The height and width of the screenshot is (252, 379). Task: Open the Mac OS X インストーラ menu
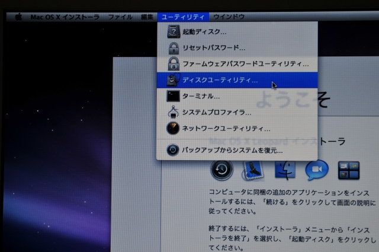pos(65,17)
